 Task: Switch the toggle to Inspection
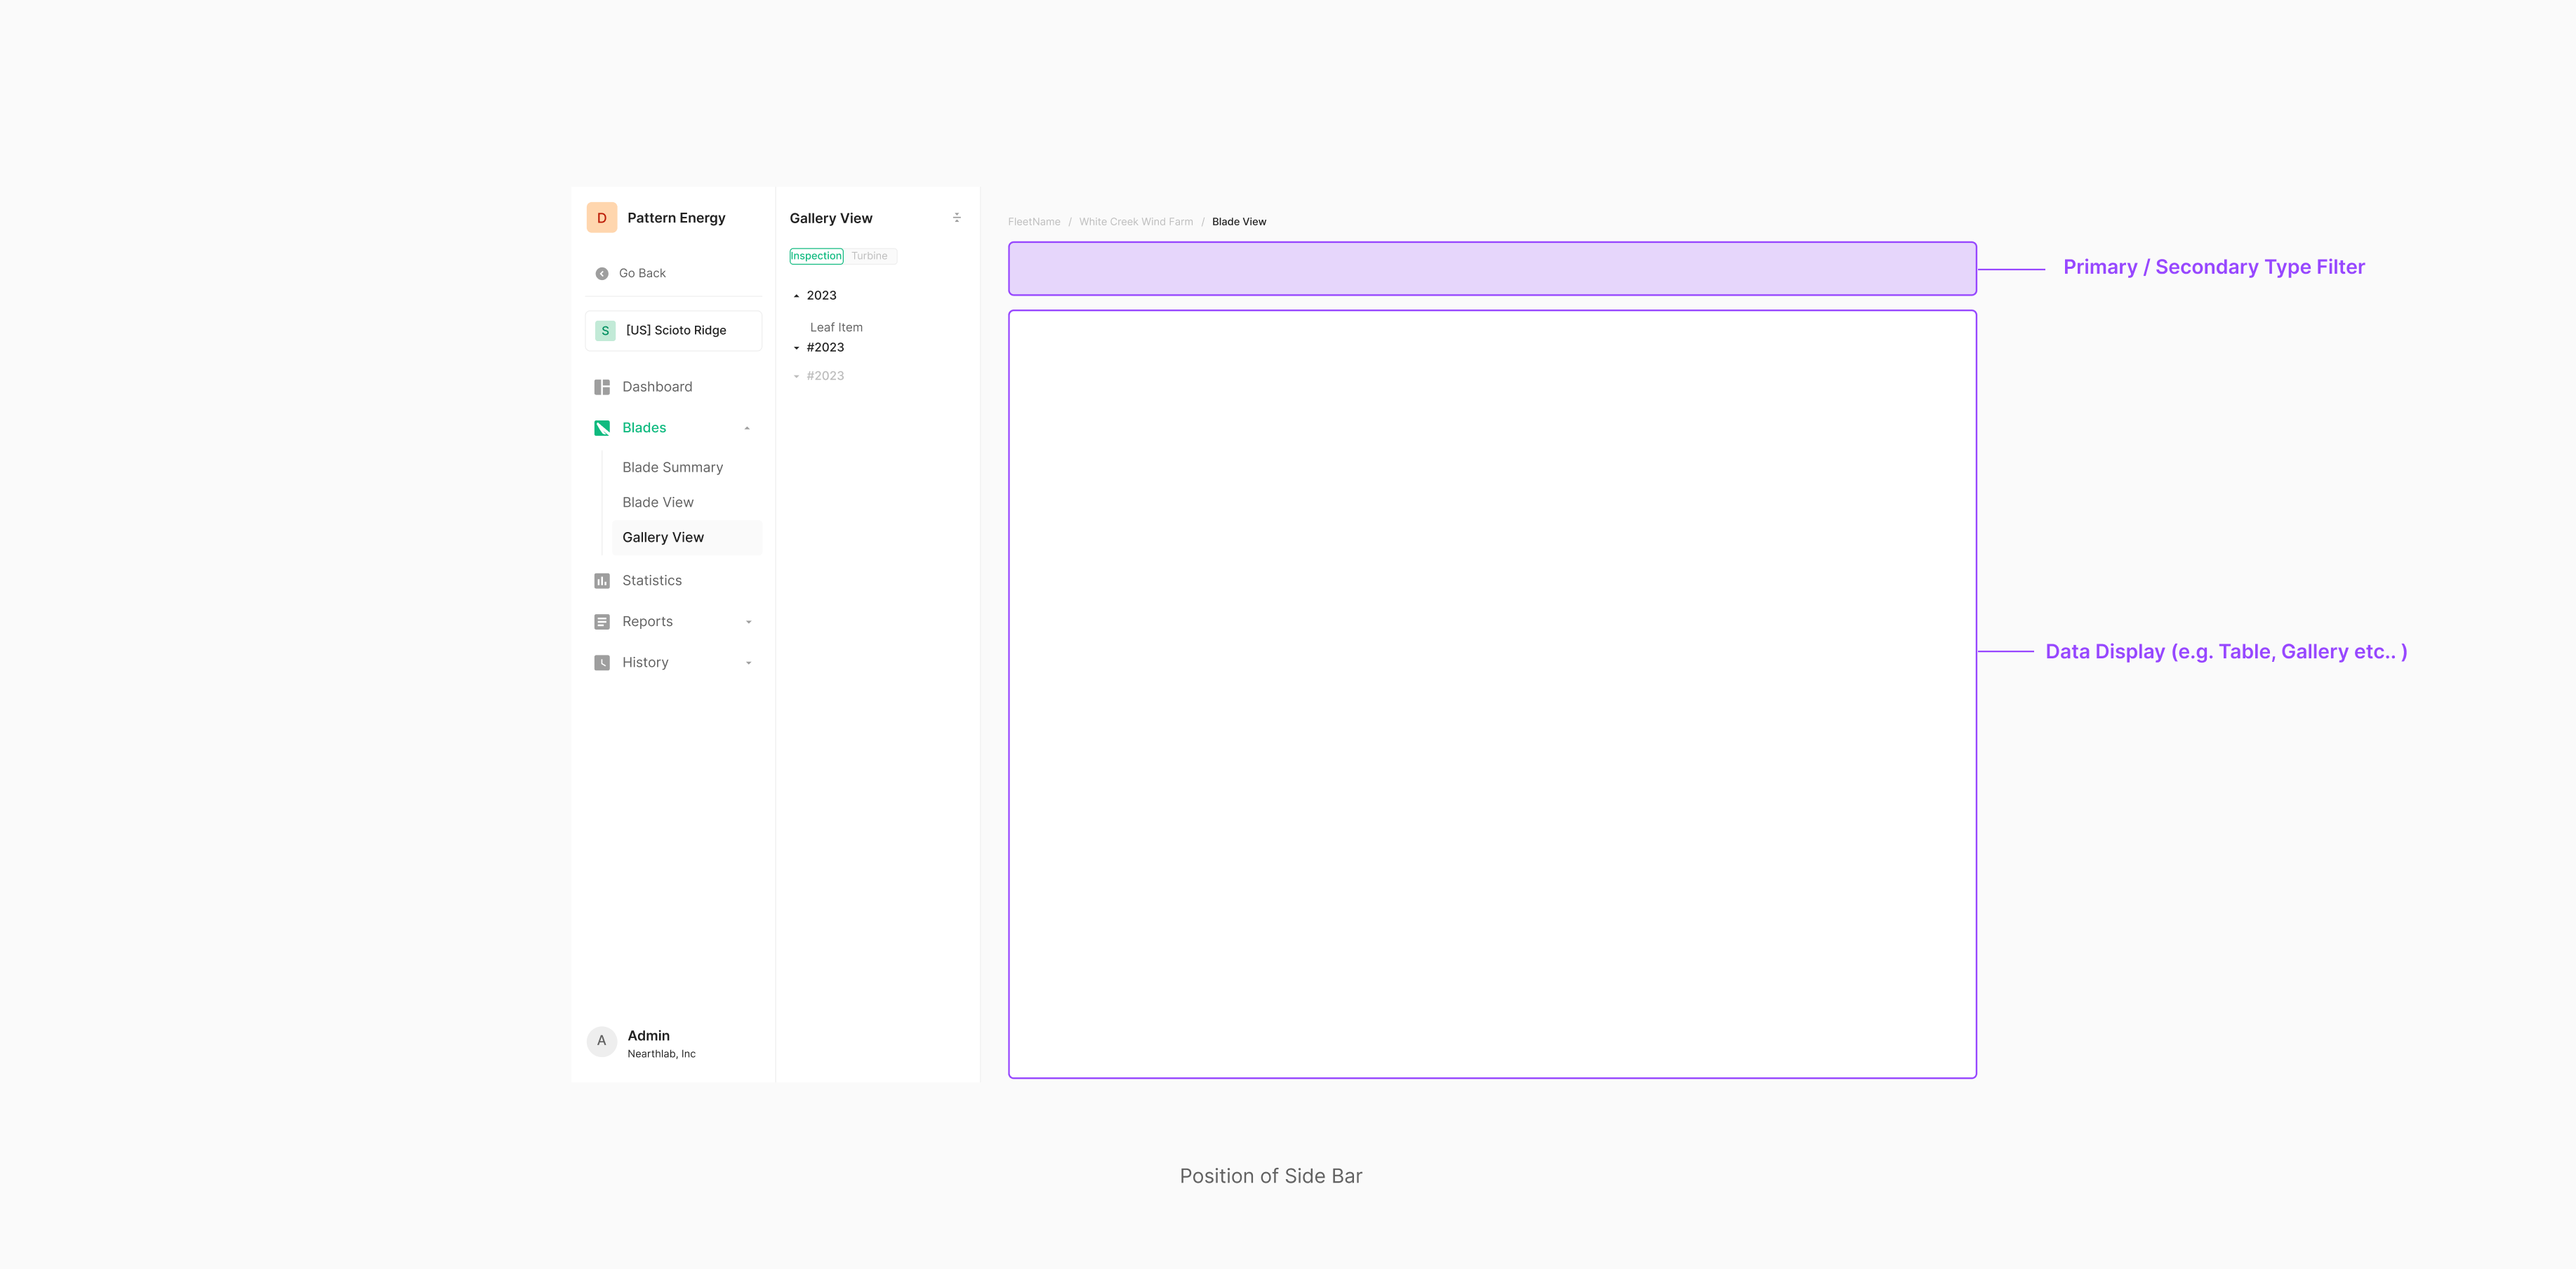(x=816, y=256)
